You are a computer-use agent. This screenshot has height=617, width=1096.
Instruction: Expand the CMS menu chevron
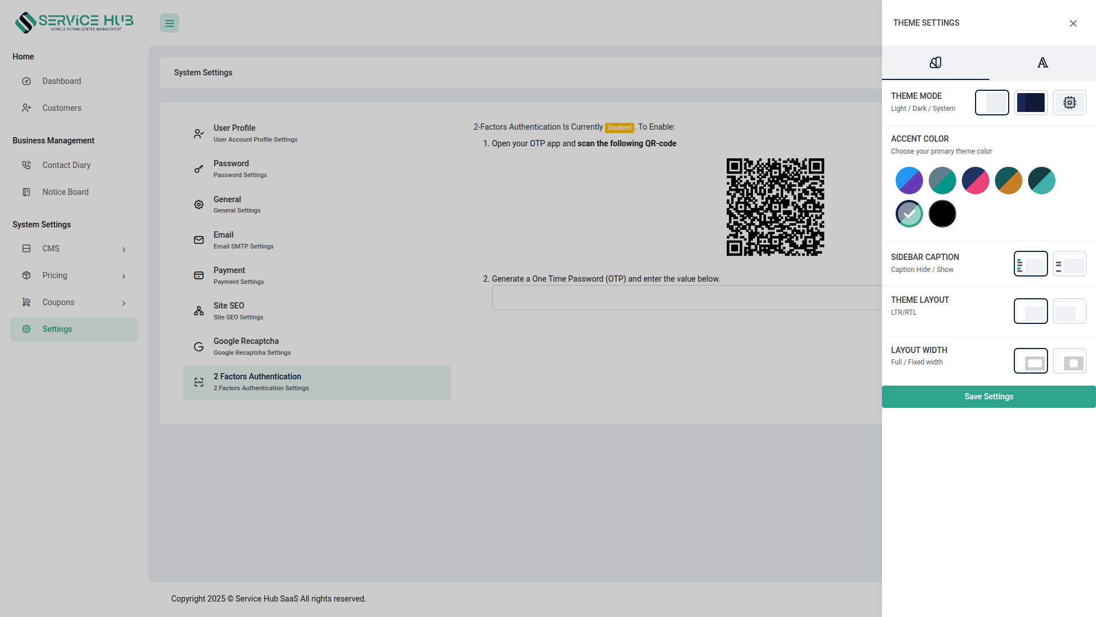(x=124, y=249)
